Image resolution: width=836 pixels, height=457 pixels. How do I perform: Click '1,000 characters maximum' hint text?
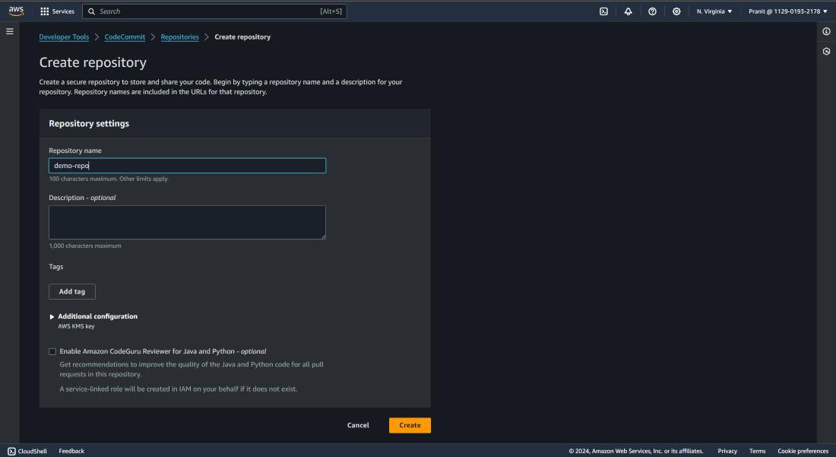pyautogui.click(x=85, y=246)
